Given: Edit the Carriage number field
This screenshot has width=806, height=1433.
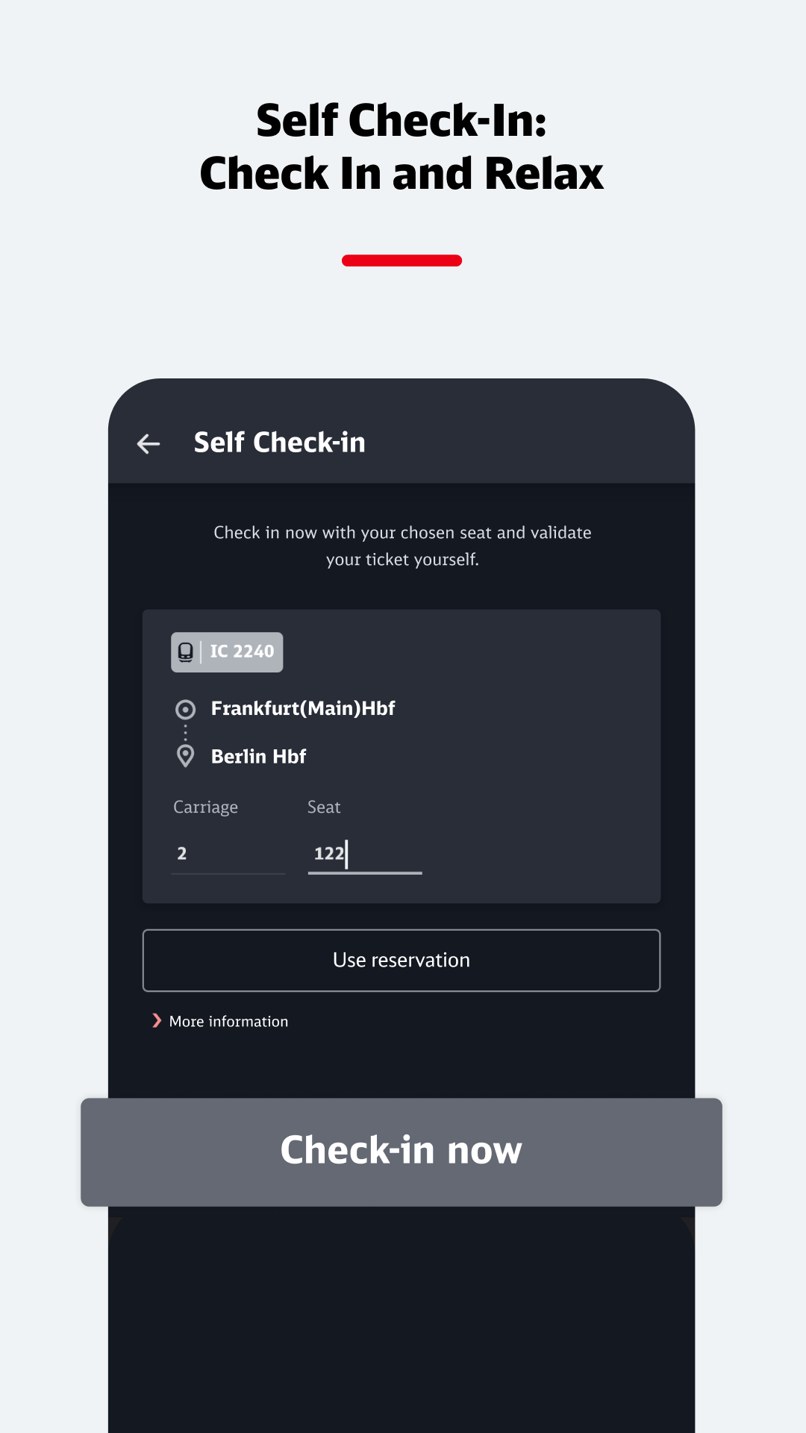Looking at the screenshot, I should pyautogui.click(x=182, y=853).
